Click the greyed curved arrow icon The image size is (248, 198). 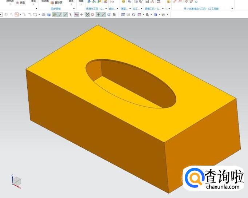(x=24, y=15)
